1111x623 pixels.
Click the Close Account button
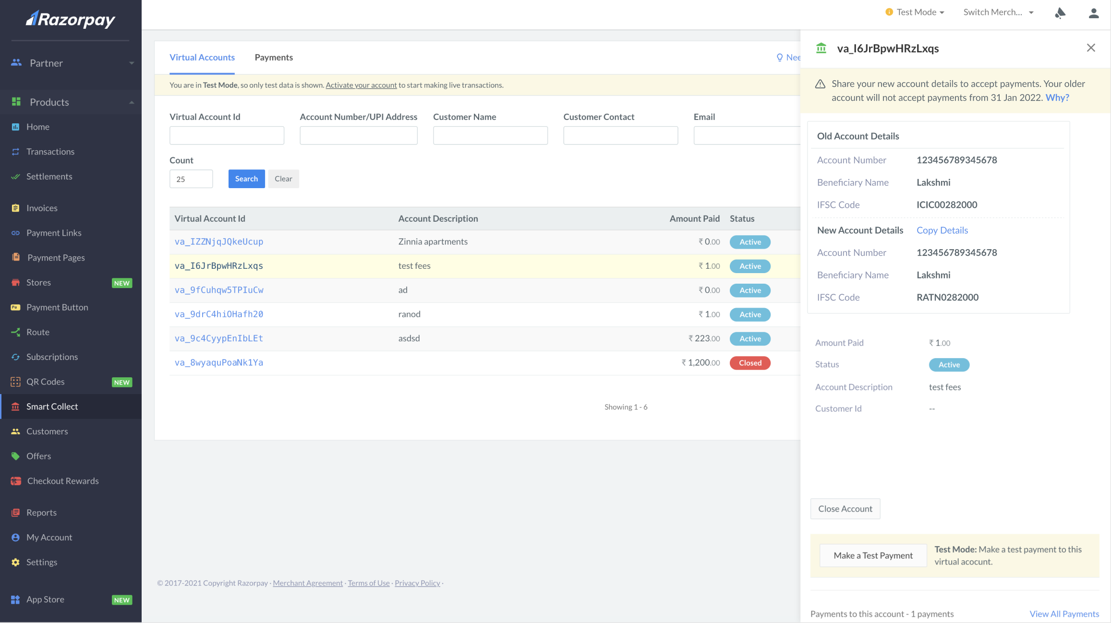coord(845,508)
